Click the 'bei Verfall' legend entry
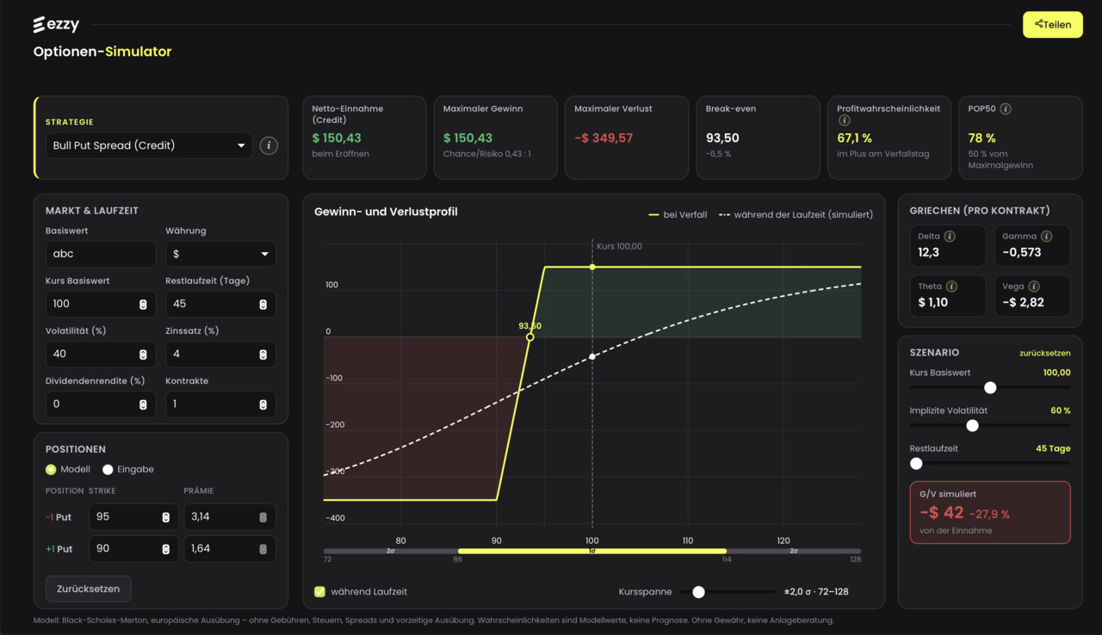The height and width of the screenshot is (635, 1102). coord(678,214)
